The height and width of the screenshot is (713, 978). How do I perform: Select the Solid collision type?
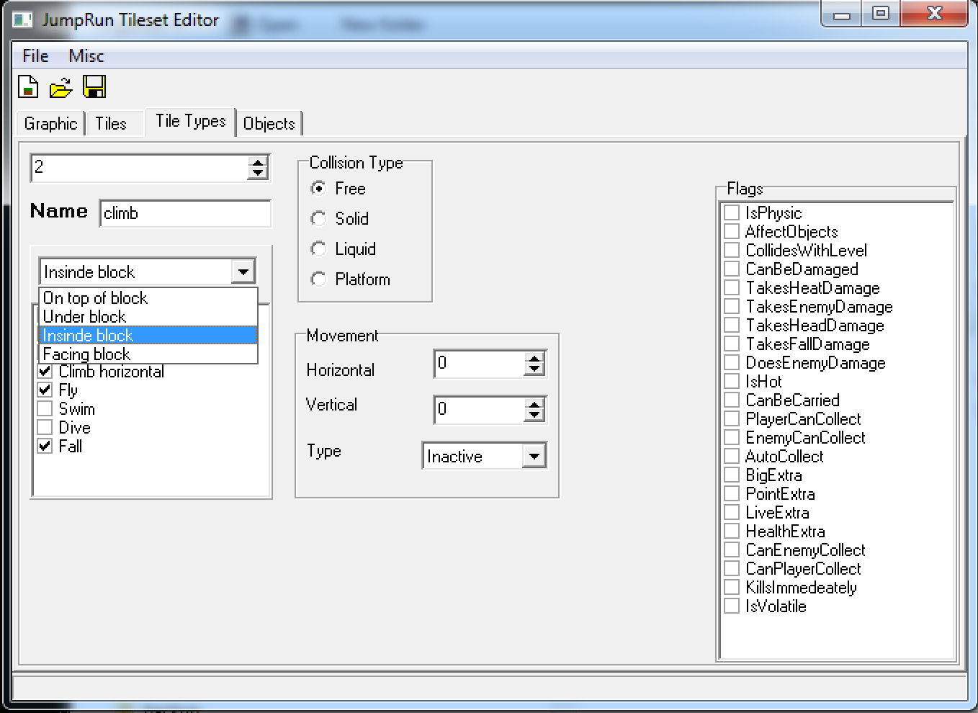[318, 218]
